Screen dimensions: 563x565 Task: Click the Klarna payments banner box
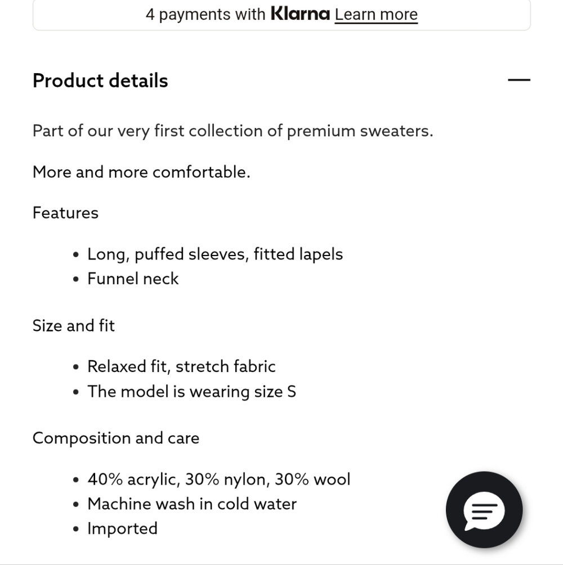tap(281, 15)
